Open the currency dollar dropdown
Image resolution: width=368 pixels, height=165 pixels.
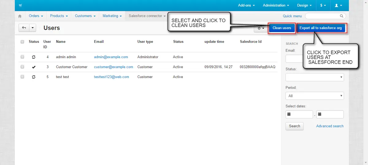click(323, 6)
